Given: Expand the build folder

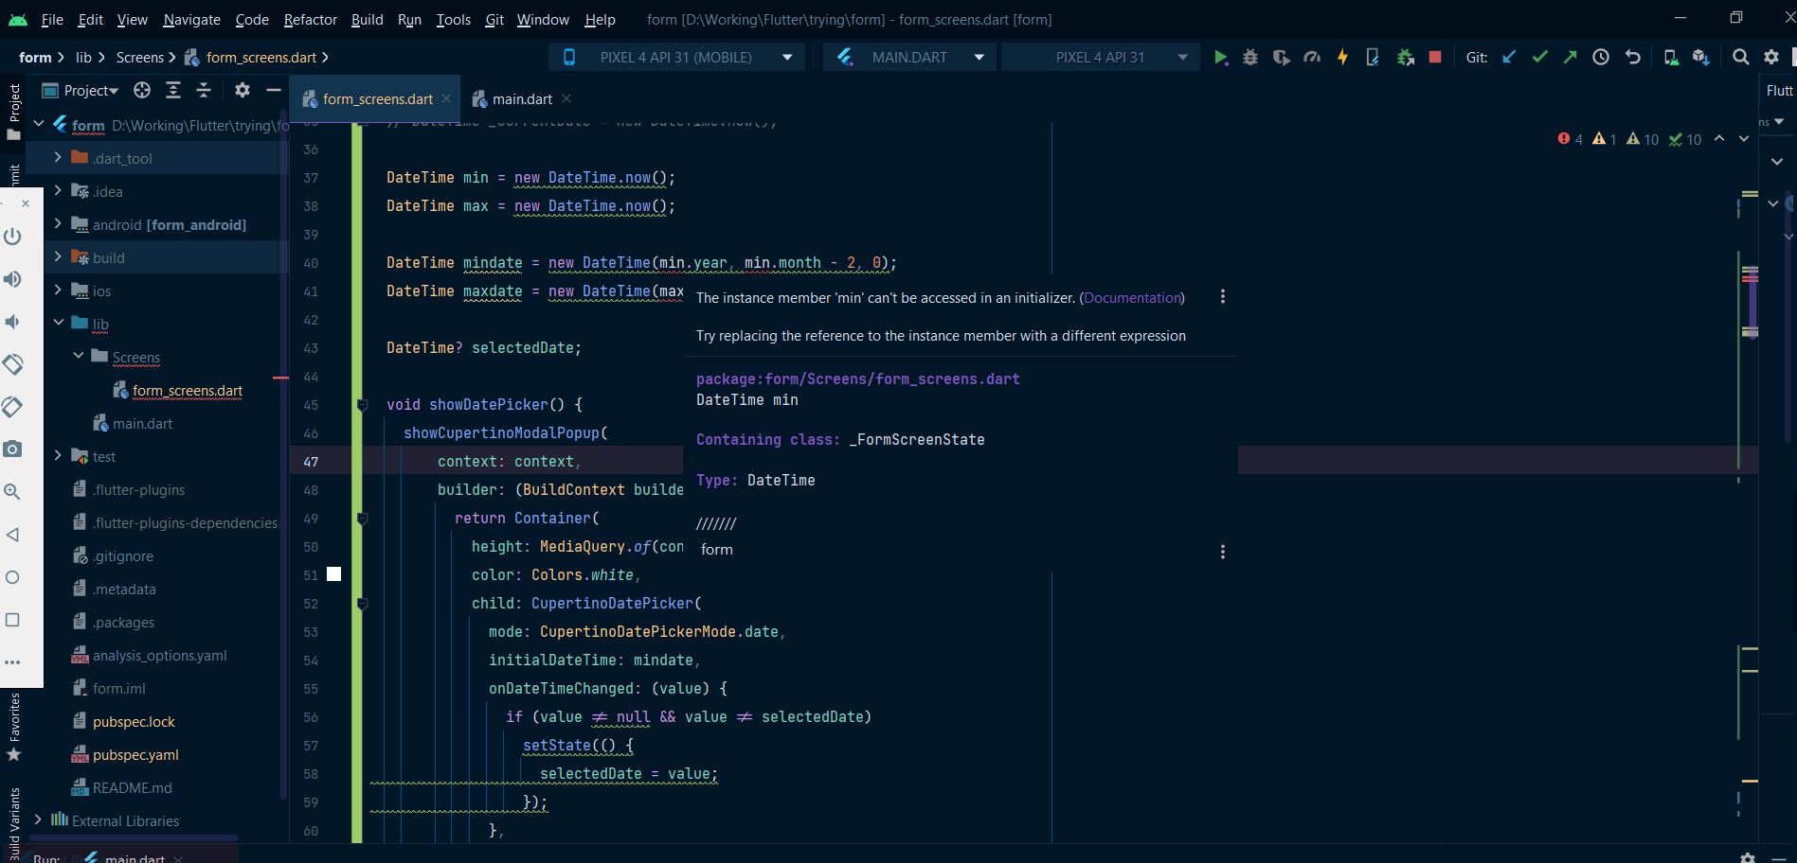Looking at the screenshot, I should click(x=58, y=257).
